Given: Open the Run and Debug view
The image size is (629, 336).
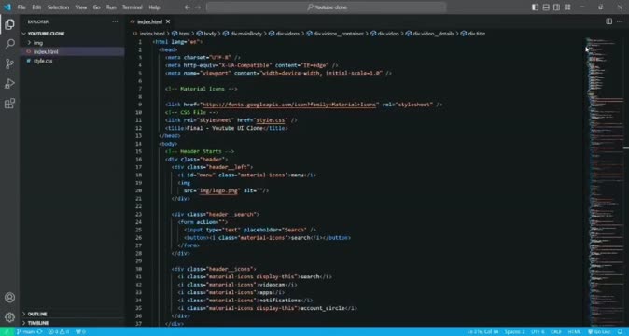Looking at the screenshot, I should coord(9,84).
